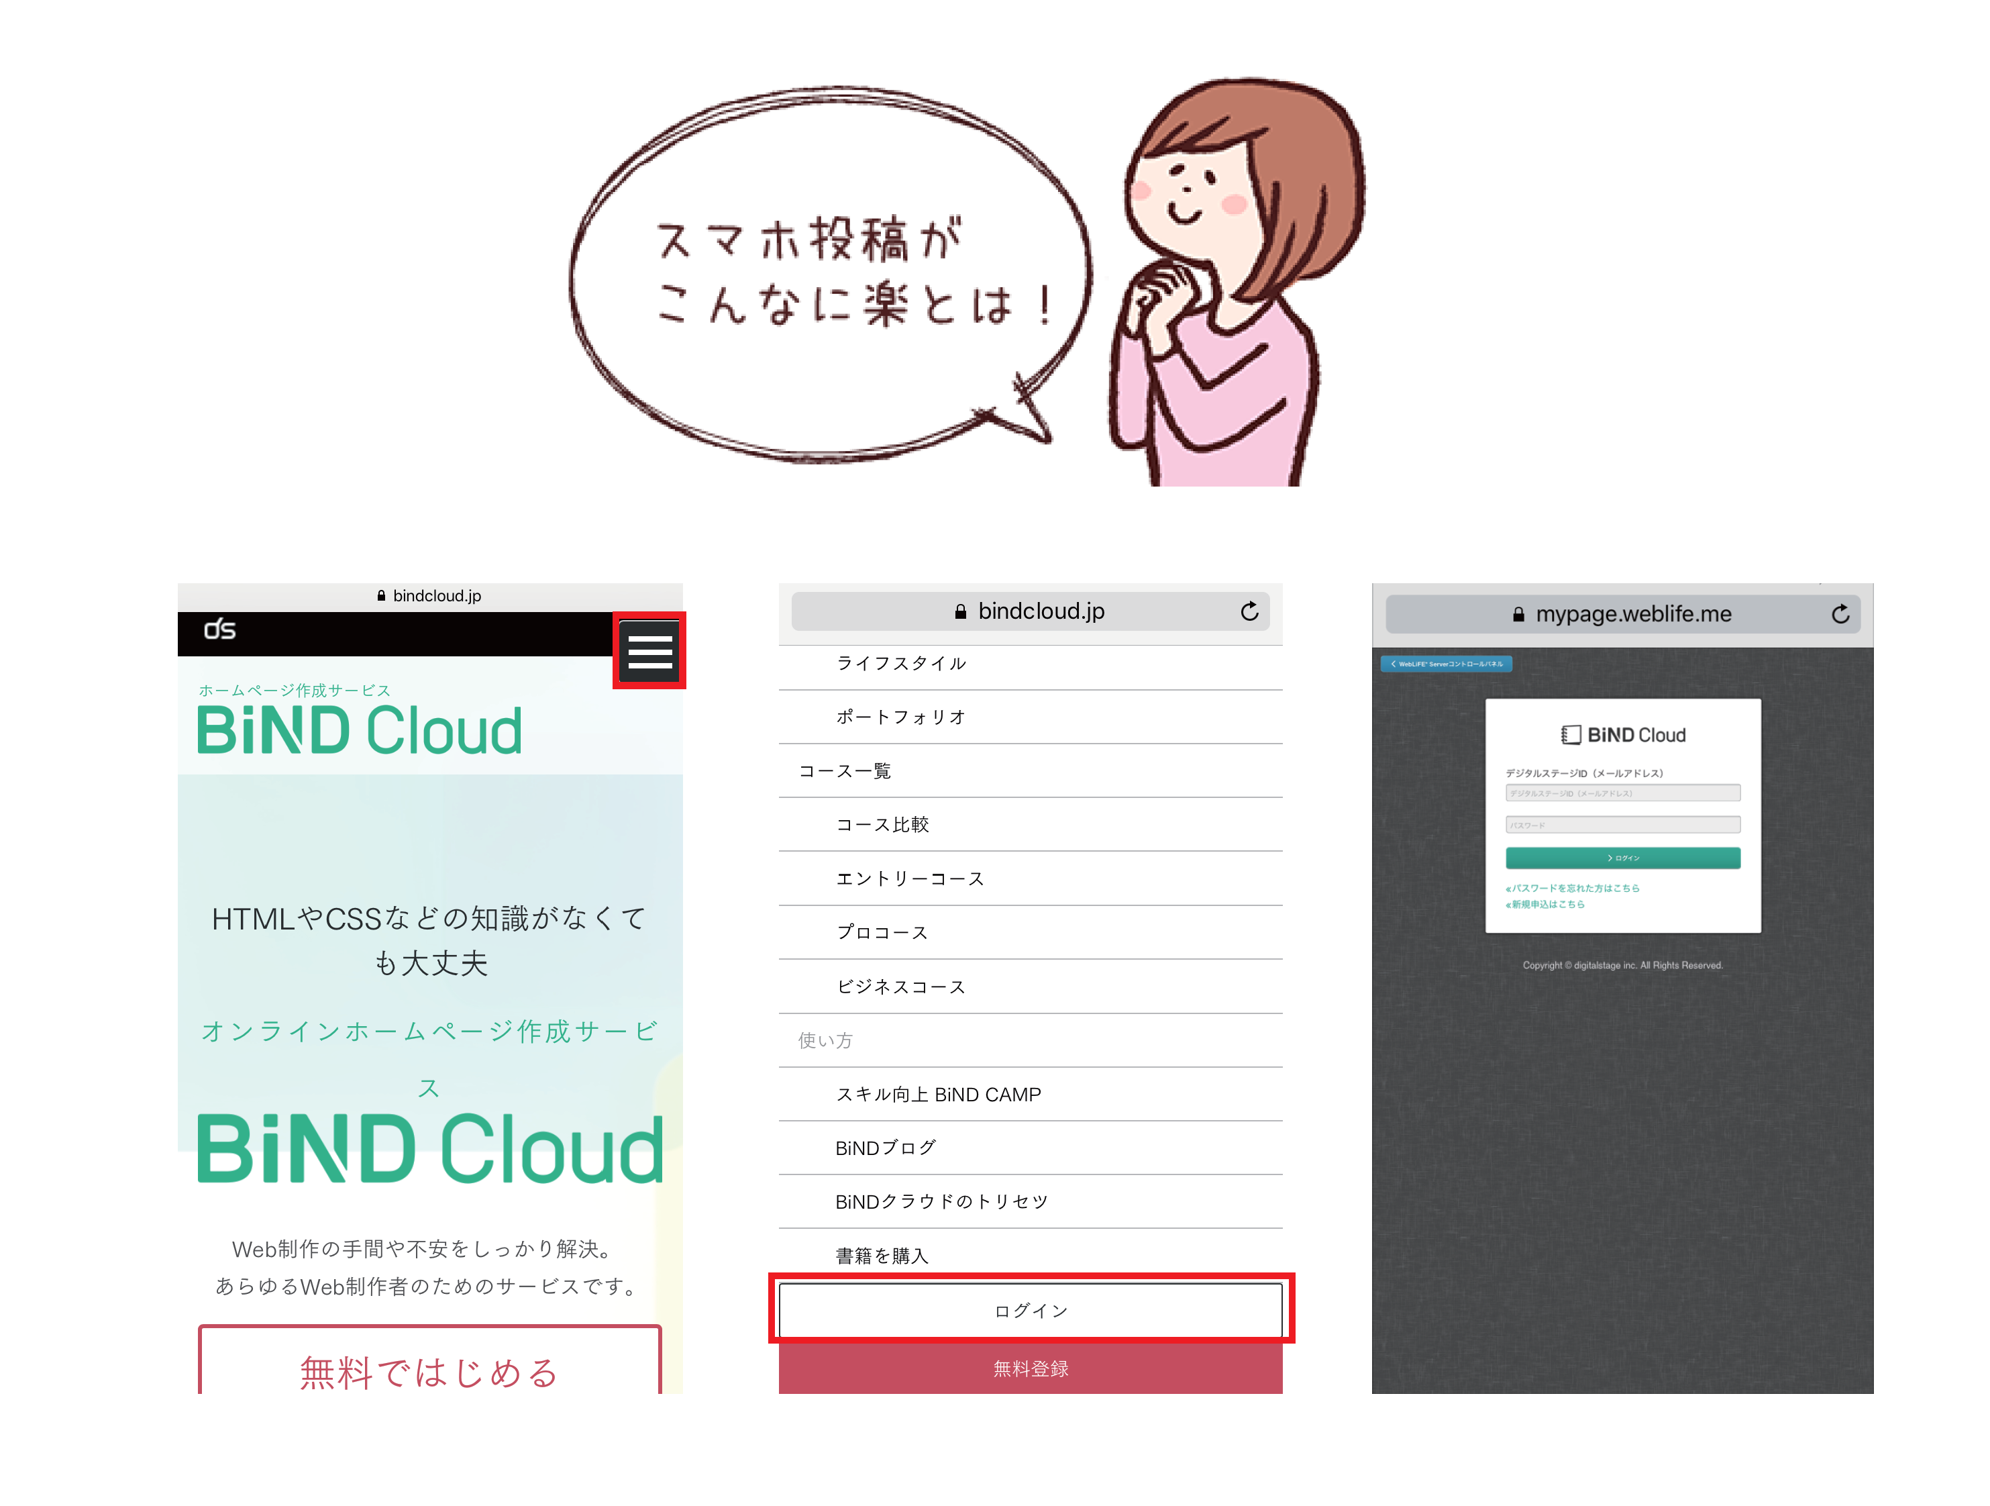This screenshot has height=1506, width=1990.
Task: Click the mypage.weblife.me address bar
Action: (1623, 615)
